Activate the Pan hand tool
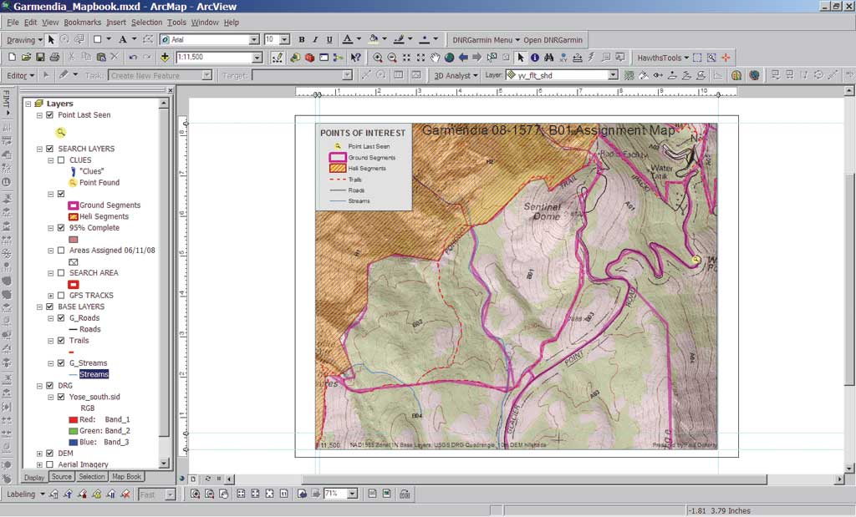The height and width of the screenshot is (517, 856). click(x=435, y=58)
